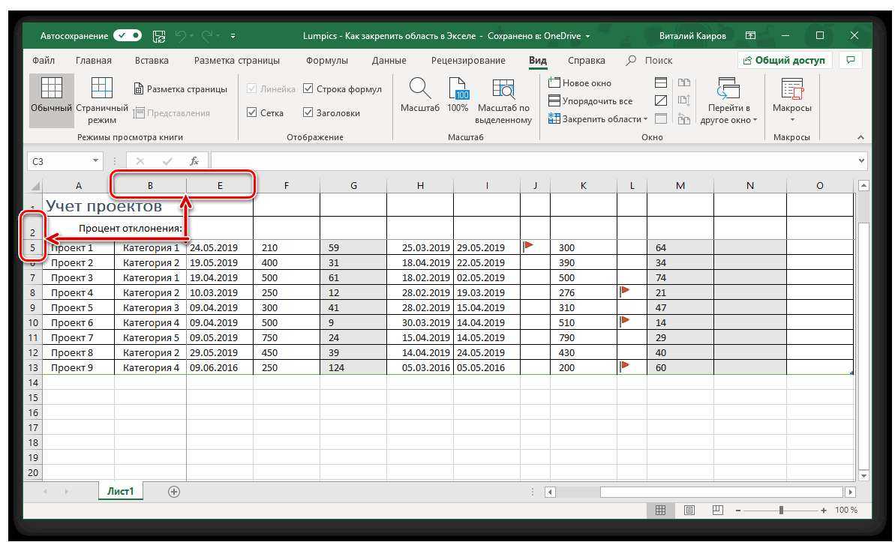The height and width of the screenshot is (542, 895).
Task: Open a Новое окно new window
Action: [x=579, y=82]
